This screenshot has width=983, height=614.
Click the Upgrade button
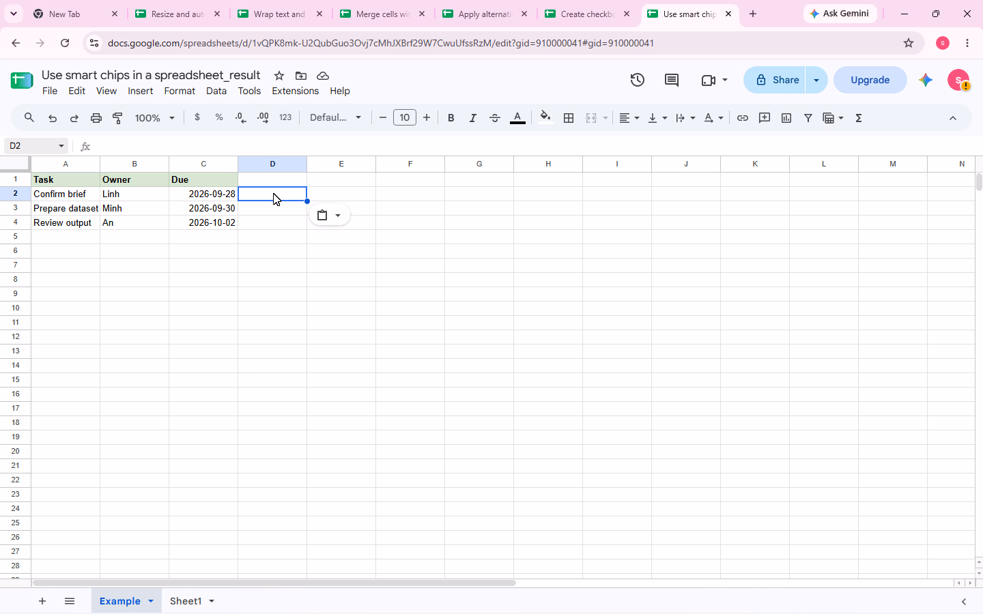(x=870, y=80)
